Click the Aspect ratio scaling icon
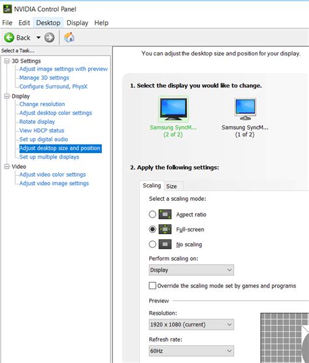 tap(165, 214)
